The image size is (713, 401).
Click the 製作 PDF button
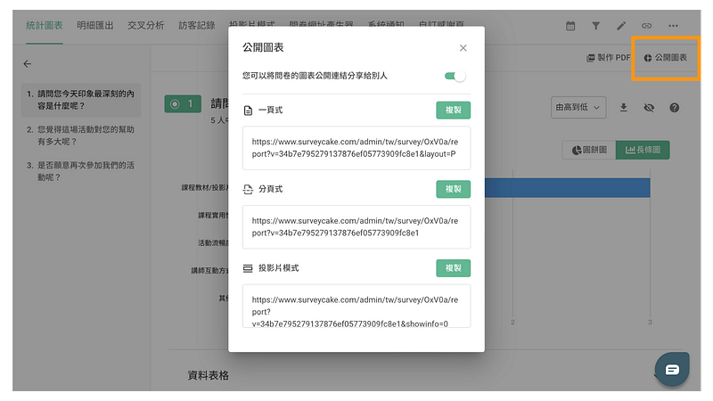coord(609,58)
